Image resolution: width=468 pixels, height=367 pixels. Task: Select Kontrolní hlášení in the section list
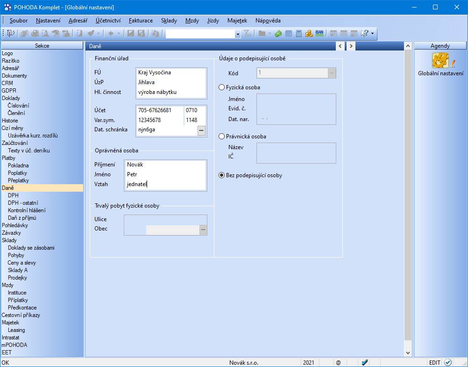tap(27, 210)
